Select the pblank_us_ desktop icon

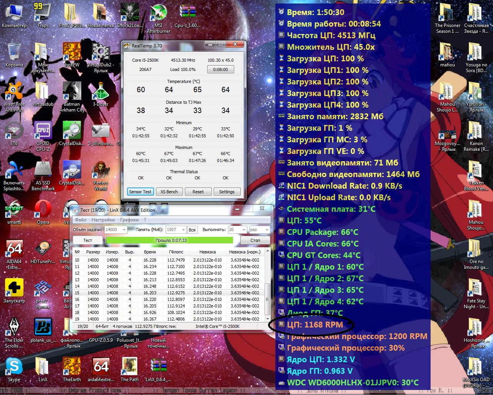[43, 330]
